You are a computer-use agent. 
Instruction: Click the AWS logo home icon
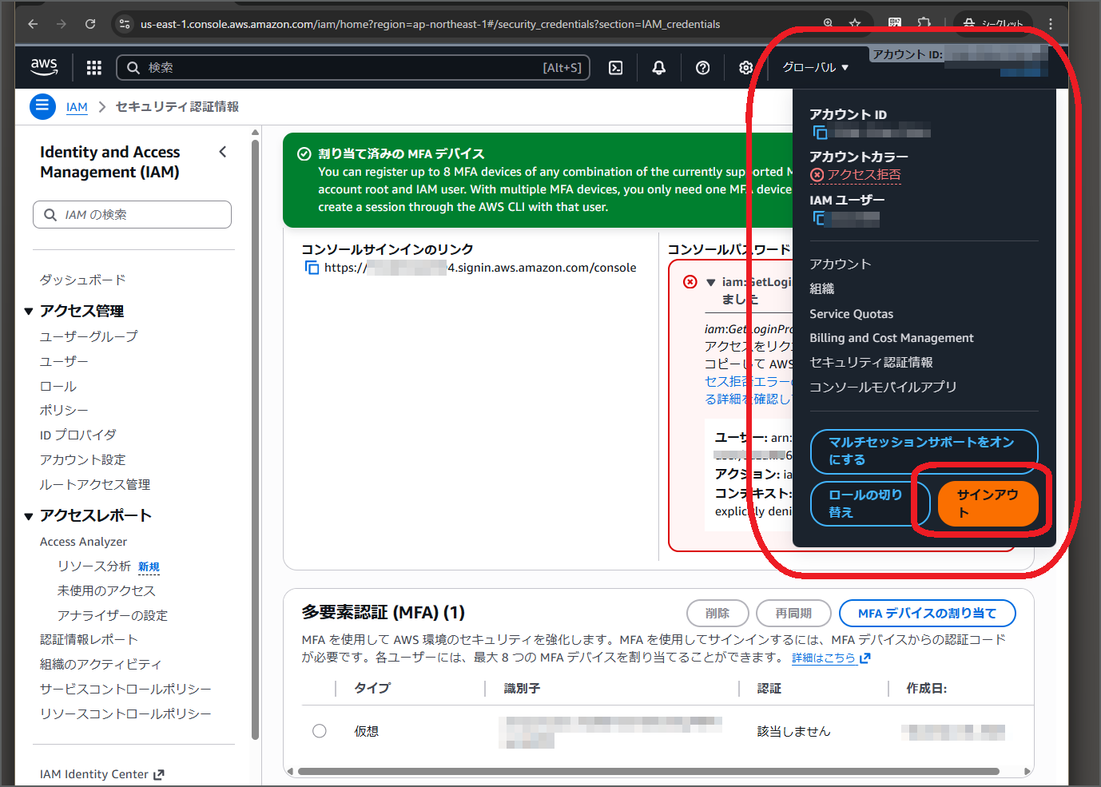(44, 67)
